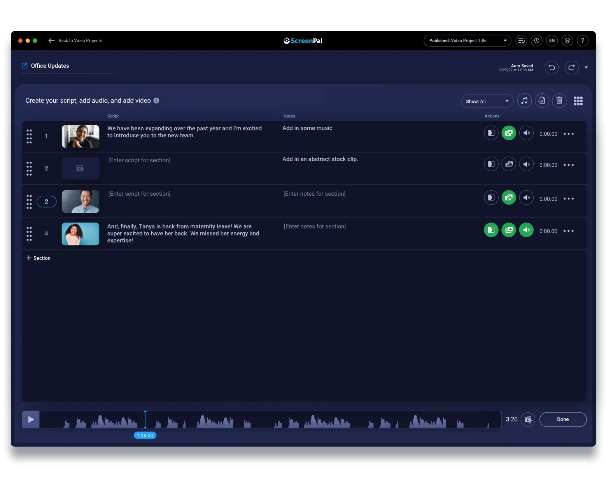Toggle the green media icon on section 1
606x477 pixels.
(x=509, y=133)
